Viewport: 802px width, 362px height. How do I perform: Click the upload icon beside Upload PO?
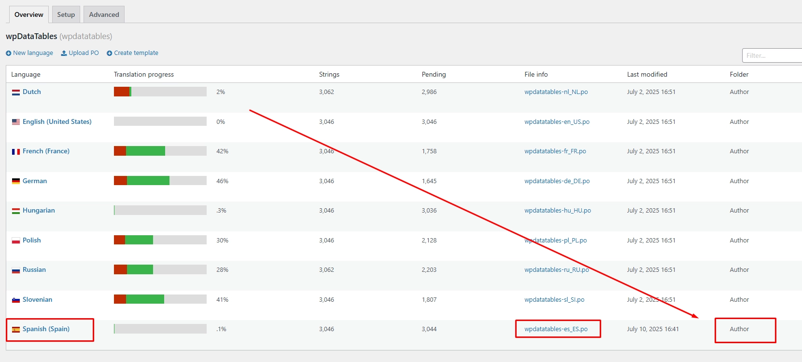point(64,53)
